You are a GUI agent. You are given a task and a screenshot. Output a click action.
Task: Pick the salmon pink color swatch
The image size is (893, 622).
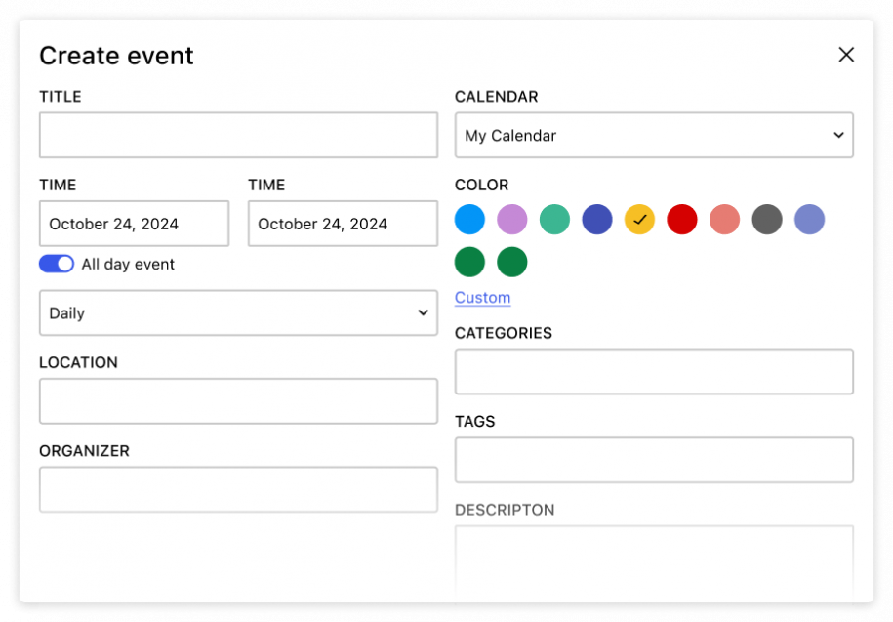725,220
